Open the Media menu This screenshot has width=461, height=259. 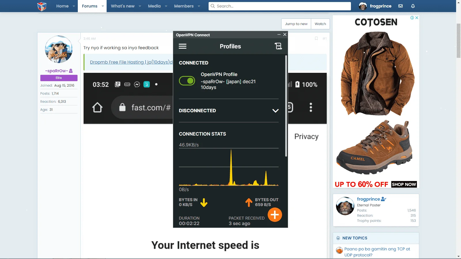point(154,6)
